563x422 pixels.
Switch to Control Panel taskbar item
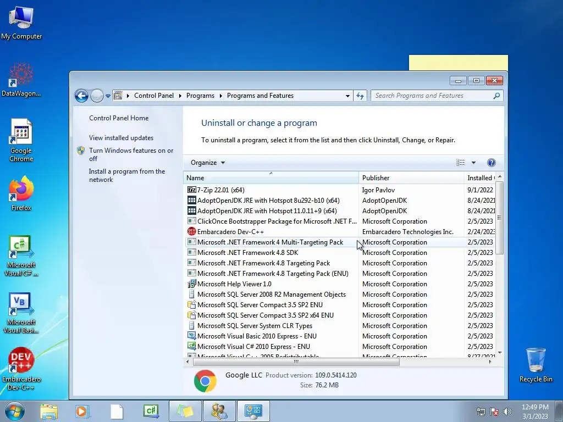(x=253, y=411)
